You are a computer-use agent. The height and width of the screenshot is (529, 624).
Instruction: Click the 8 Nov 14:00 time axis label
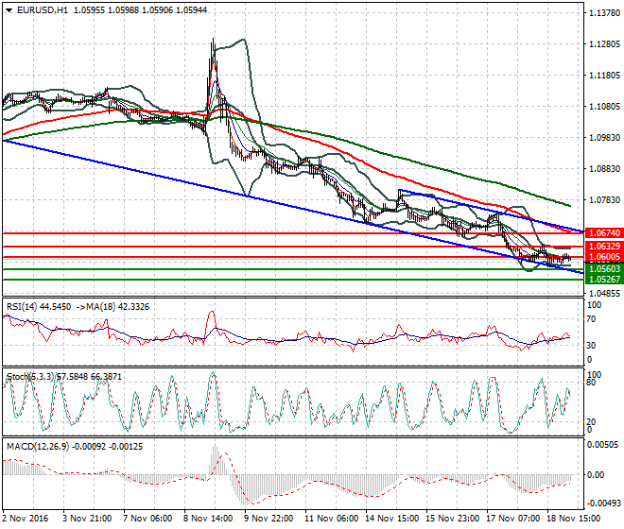tap(208, 519)
